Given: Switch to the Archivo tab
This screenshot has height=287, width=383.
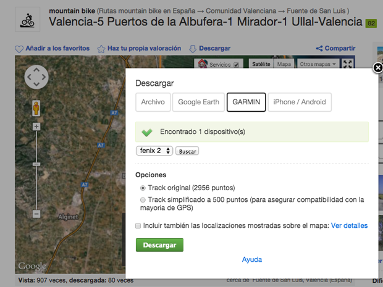Looking at the screenshot, I should pos(153,102).
